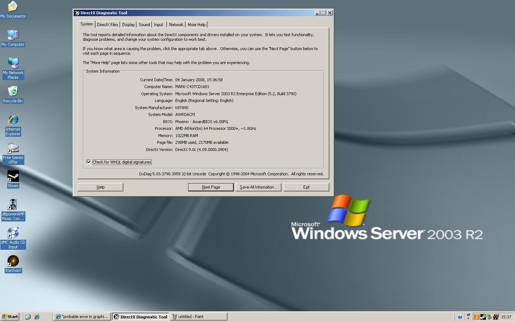The image size is (515, 322).
Task: Click the Help button
Action: click(x=100, y=187)
